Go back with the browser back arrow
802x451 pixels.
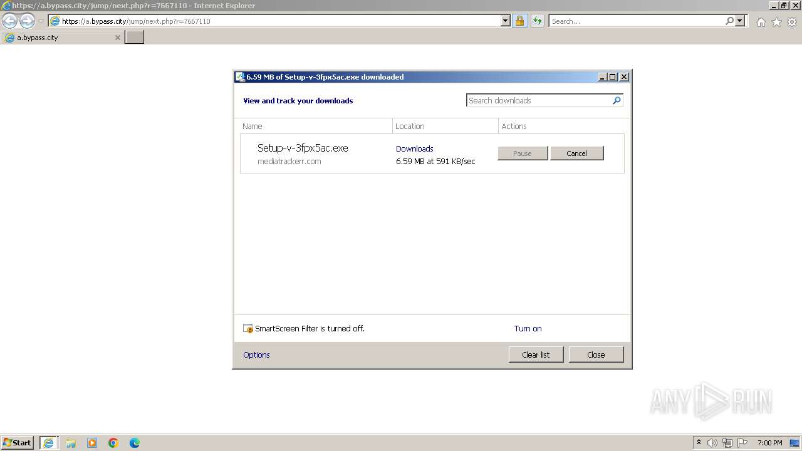click(9, 21)
